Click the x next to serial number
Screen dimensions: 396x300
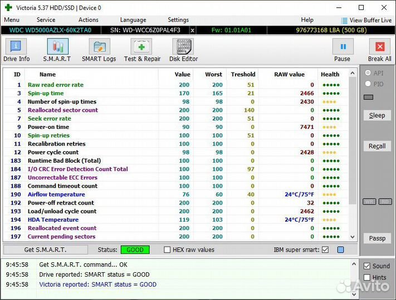pos(193,31)
